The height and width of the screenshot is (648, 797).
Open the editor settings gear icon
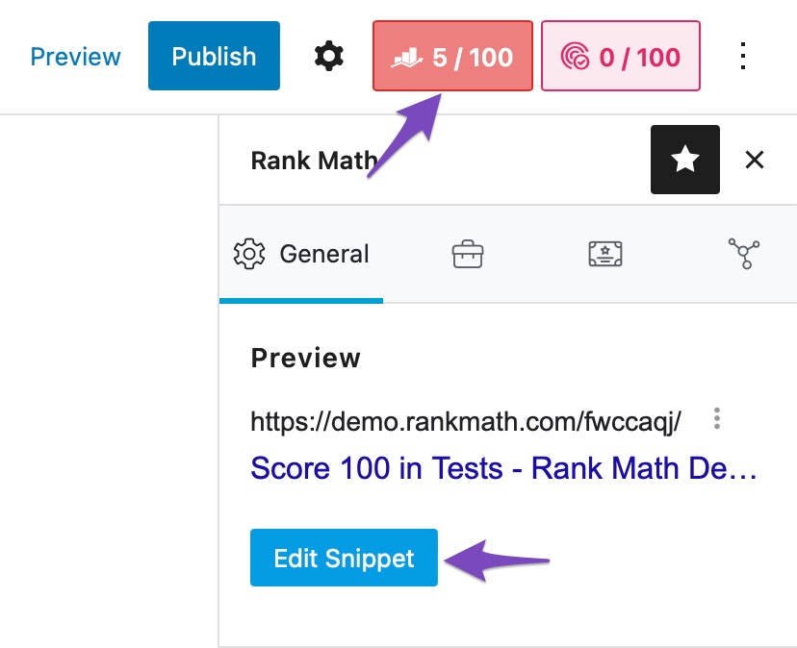click(x=327, y=56)
